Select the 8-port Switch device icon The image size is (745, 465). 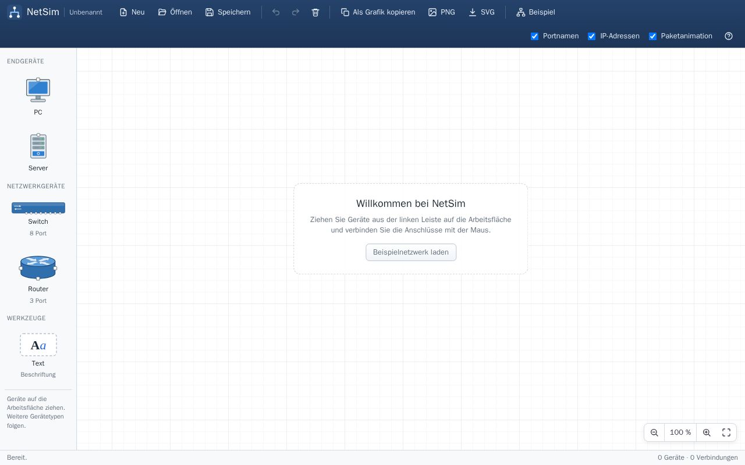[x=38, y=208]
